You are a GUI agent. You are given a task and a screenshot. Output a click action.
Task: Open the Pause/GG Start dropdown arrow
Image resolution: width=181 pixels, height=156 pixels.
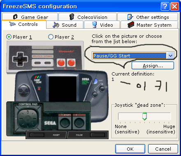click(x=170, y=56)
